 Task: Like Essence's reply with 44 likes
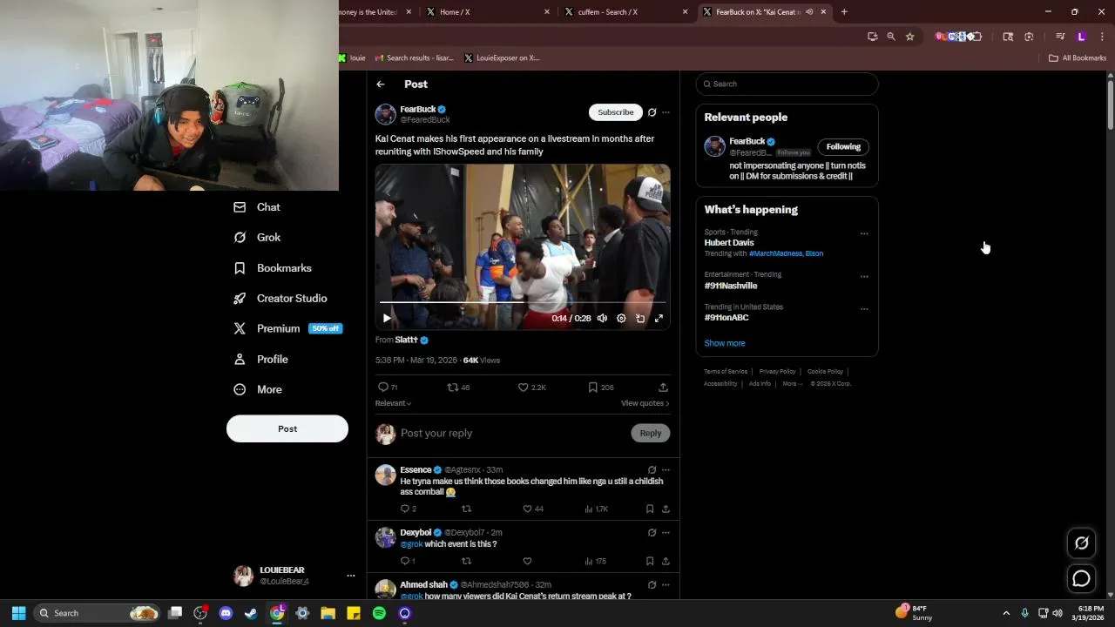point(532,509)
